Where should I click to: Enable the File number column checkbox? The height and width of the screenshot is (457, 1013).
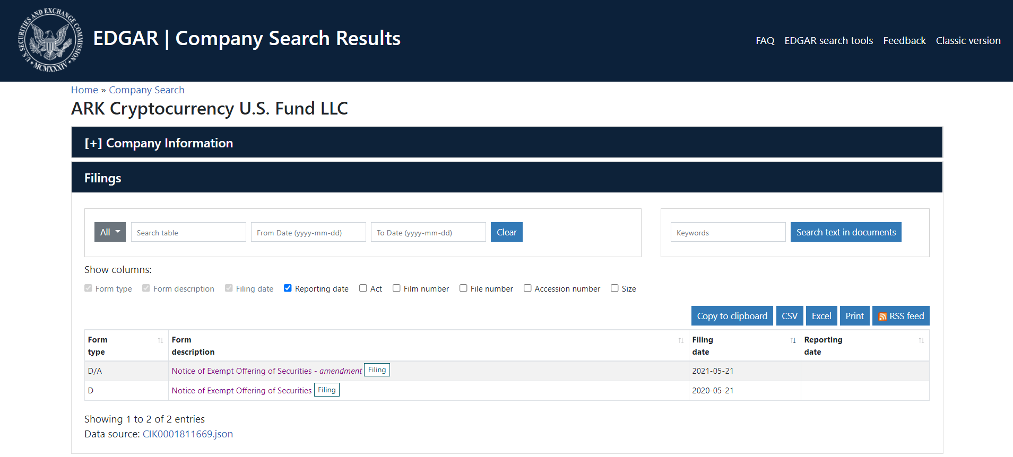click(463, 288)
